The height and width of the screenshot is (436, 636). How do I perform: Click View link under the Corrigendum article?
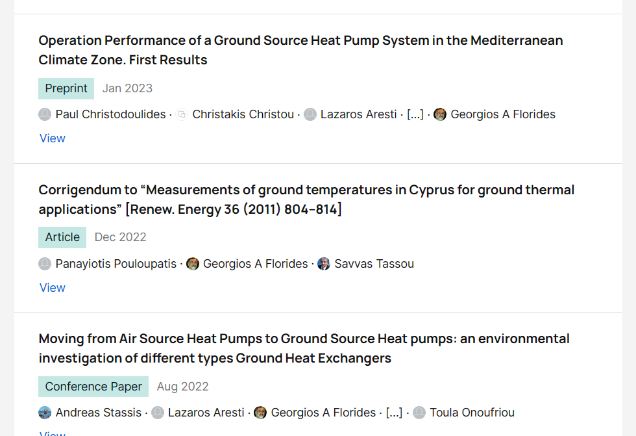[53, 288]
